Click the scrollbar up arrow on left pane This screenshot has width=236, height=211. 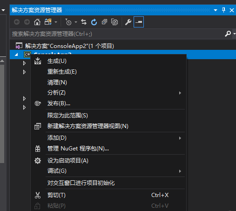point(2,61)
